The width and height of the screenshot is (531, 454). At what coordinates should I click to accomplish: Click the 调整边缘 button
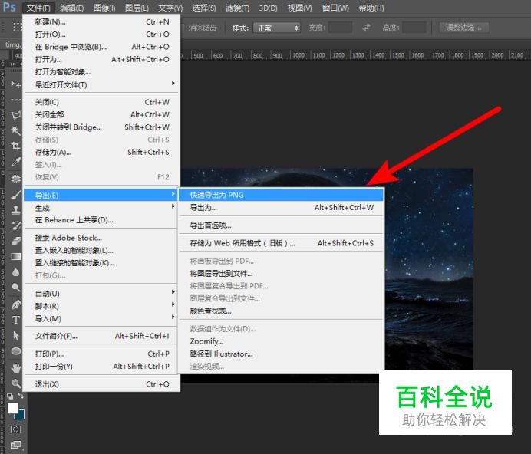pos(465,28)
